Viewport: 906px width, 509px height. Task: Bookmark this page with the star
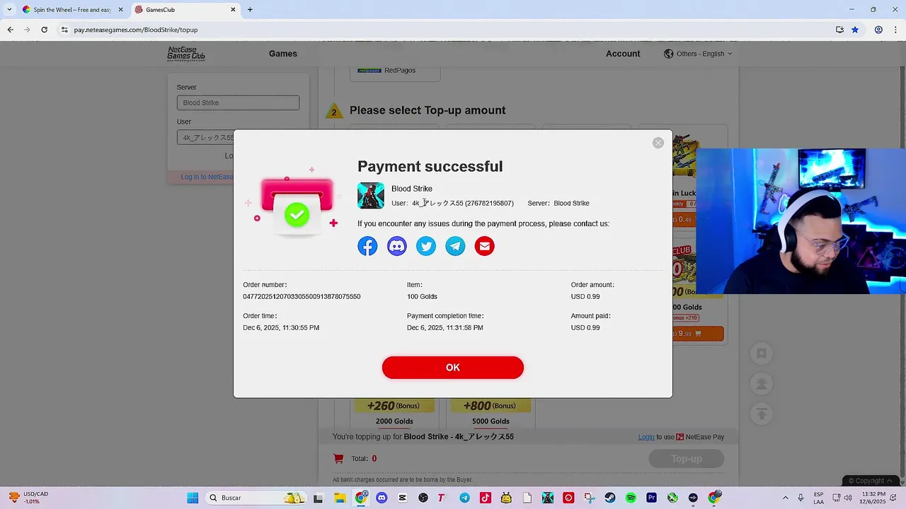click(x=855, y=30)
